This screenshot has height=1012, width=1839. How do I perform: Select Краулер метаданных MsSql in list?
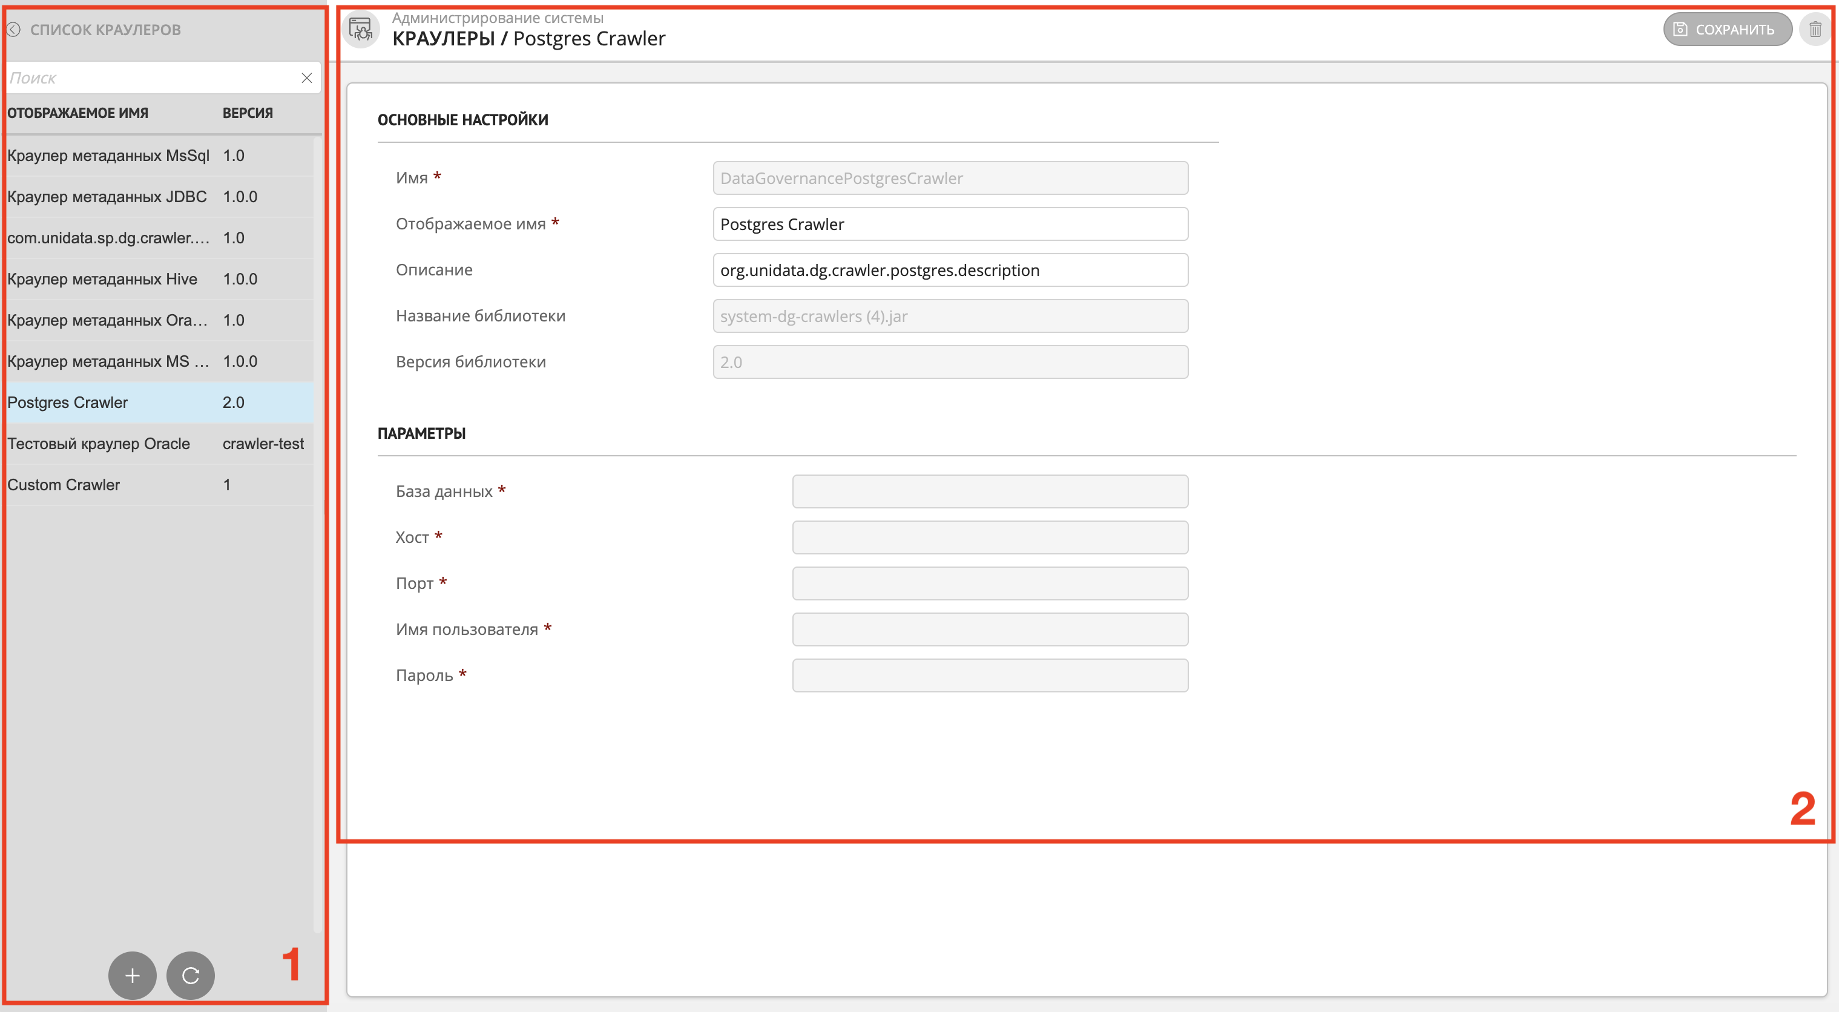108,156
